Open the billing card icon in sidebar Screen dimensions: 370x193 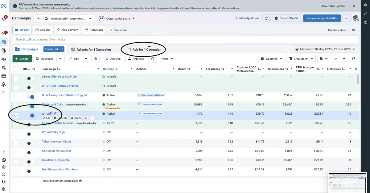4,76
